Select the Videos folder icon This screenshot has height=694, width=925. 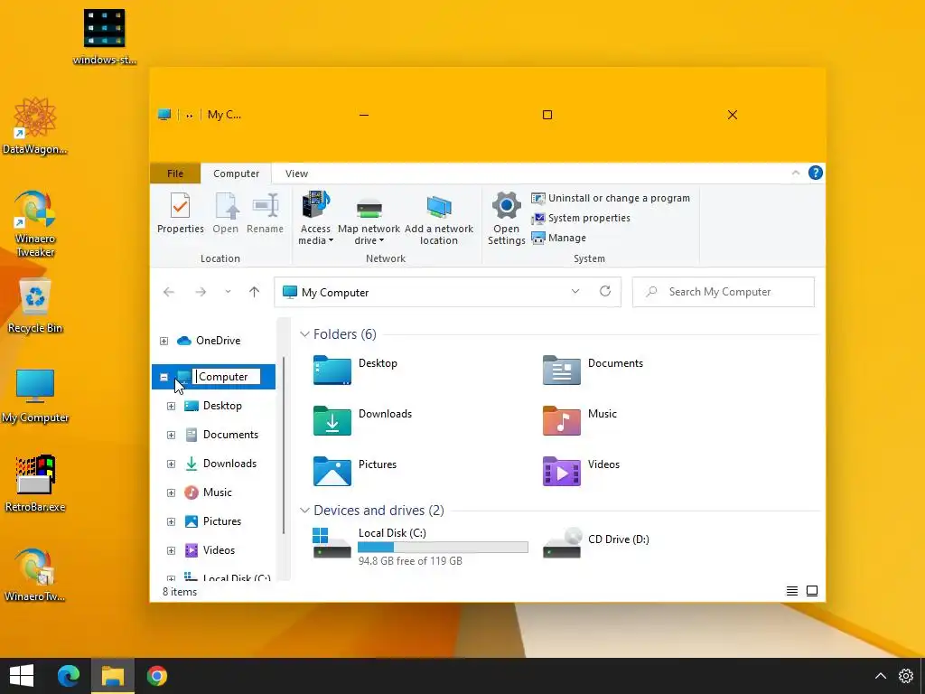pos(561,471)
